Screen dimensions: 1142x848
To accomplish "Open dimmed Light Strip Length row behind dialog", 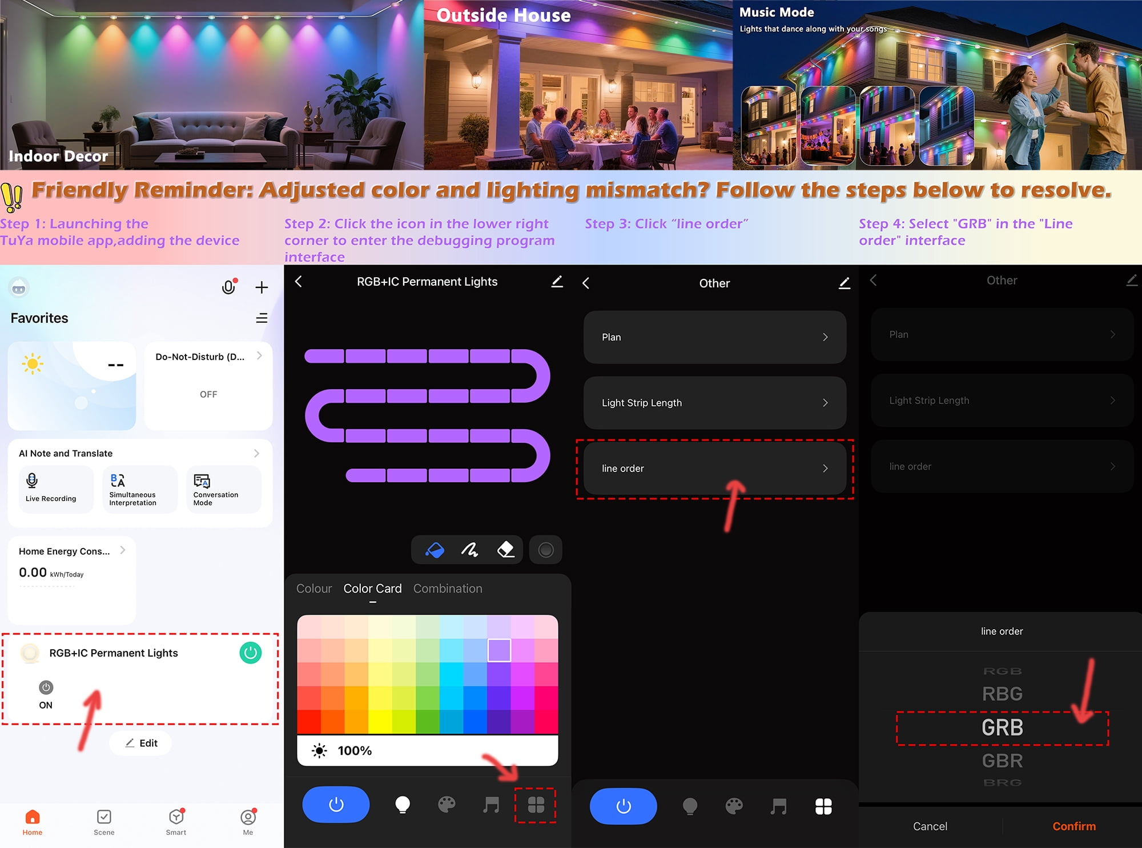I will [x=1002, y=401].
